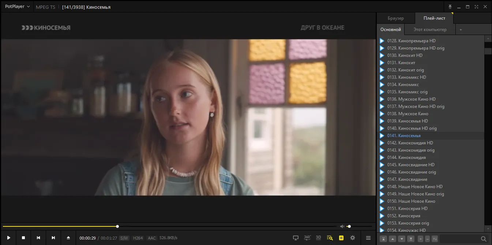
Task: Select 0131. Кинохит channel
Action: (x=431, y=63)
